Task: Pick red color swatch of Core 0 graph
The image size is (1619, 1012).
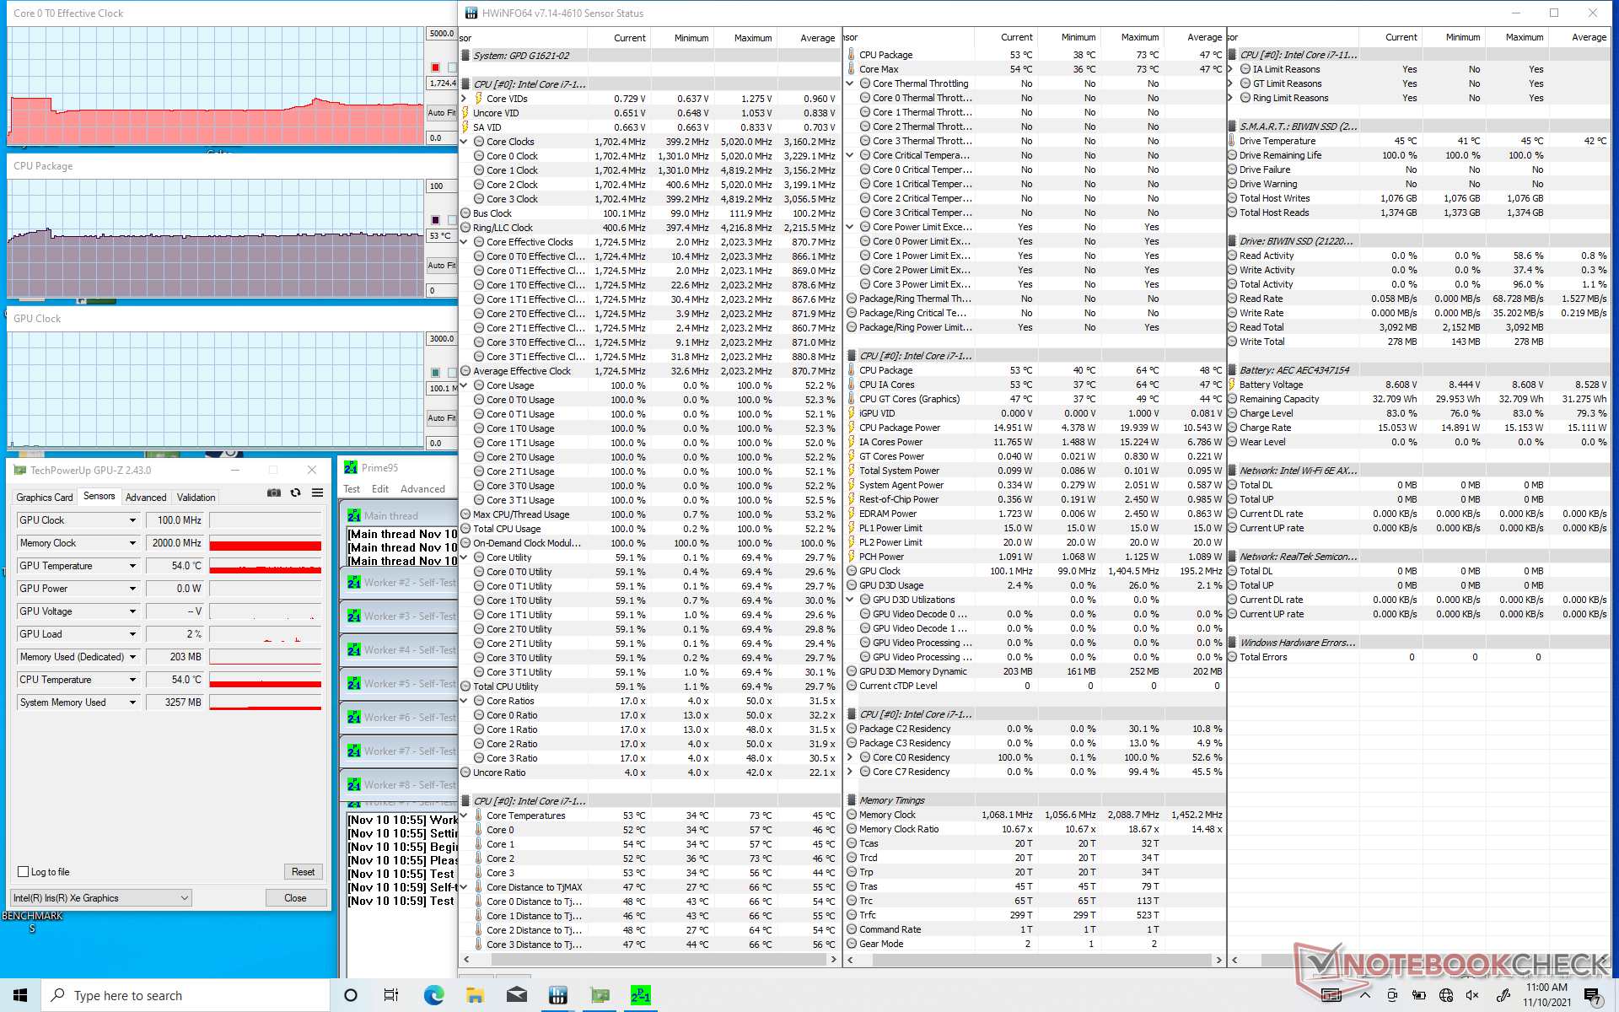Action: 435,67
